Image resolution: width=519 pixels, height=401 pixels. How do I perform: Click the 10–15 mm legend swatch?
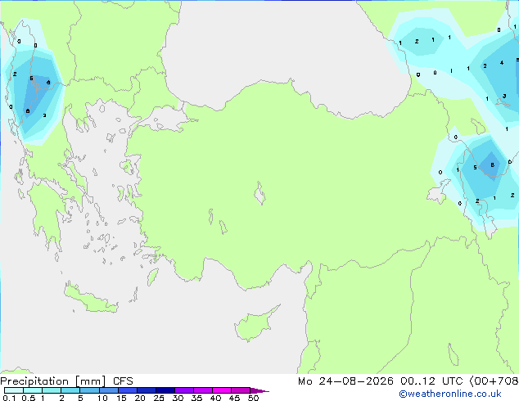point(108,390)
